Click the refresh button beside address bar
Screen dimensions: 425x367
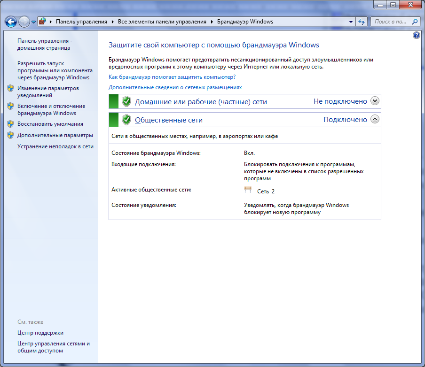coord(362,22)
